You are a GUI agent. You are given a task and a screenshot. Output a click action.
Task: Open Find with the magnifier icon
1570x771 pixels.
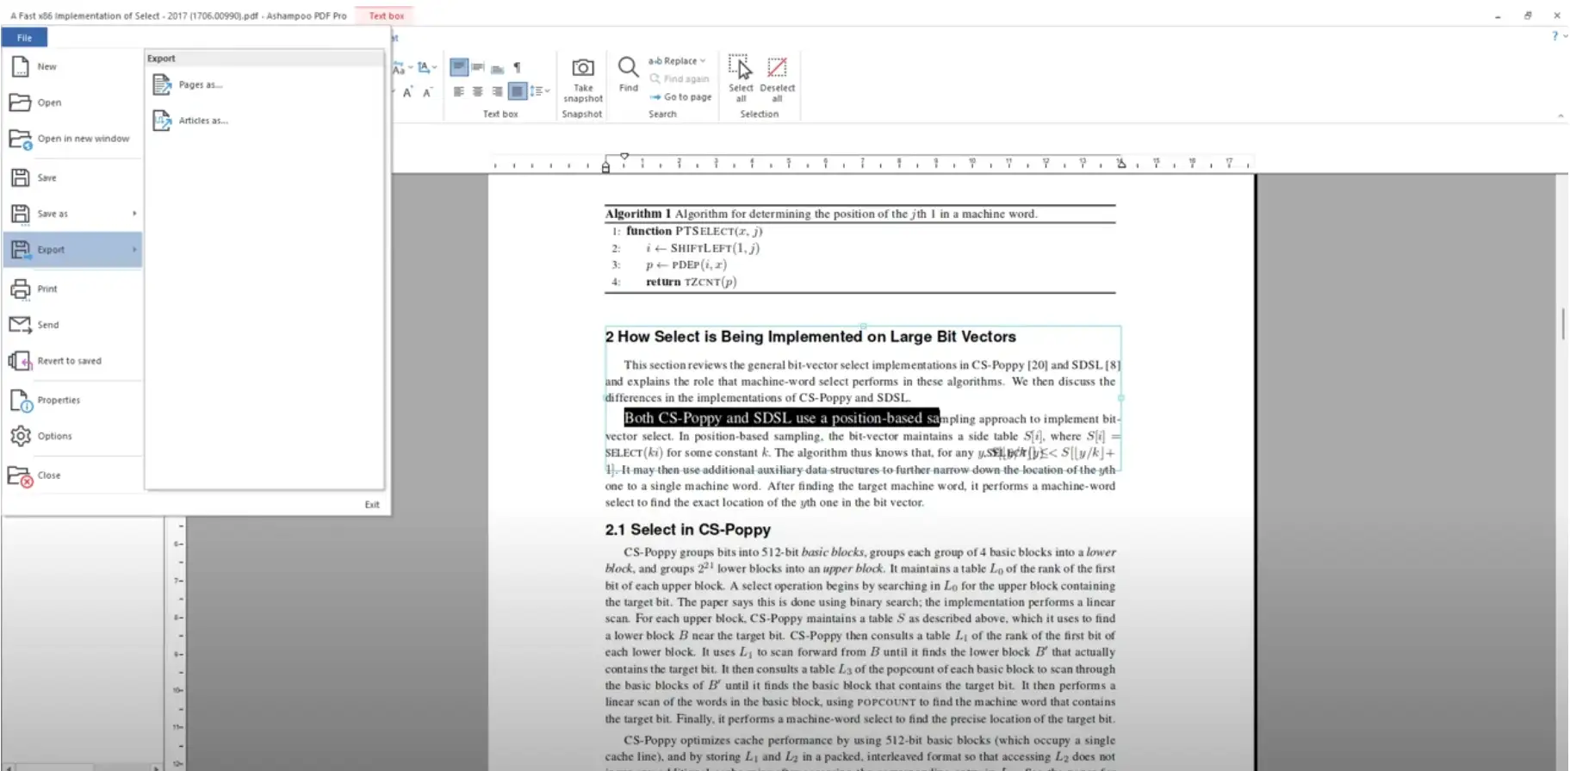click(628, 67)
